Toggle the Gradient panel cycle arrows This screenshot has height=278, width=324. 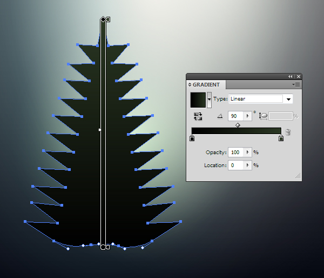tap(190, 85)
